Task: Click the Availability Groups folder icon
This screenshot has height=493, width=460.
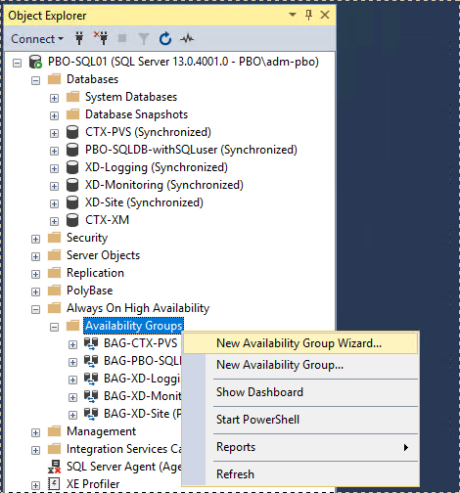Action: pyautogui.click(x=72, y=326)
